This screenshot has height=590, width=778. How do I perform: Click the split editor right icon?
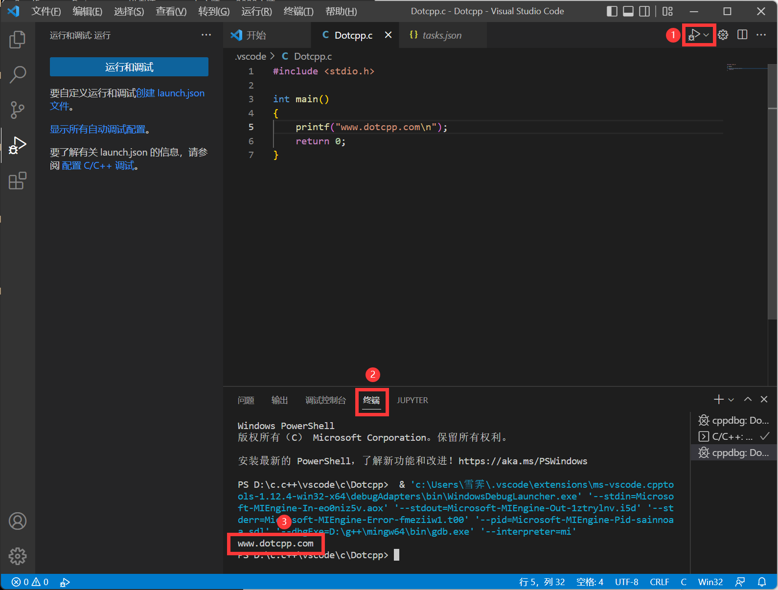point(742,35)
